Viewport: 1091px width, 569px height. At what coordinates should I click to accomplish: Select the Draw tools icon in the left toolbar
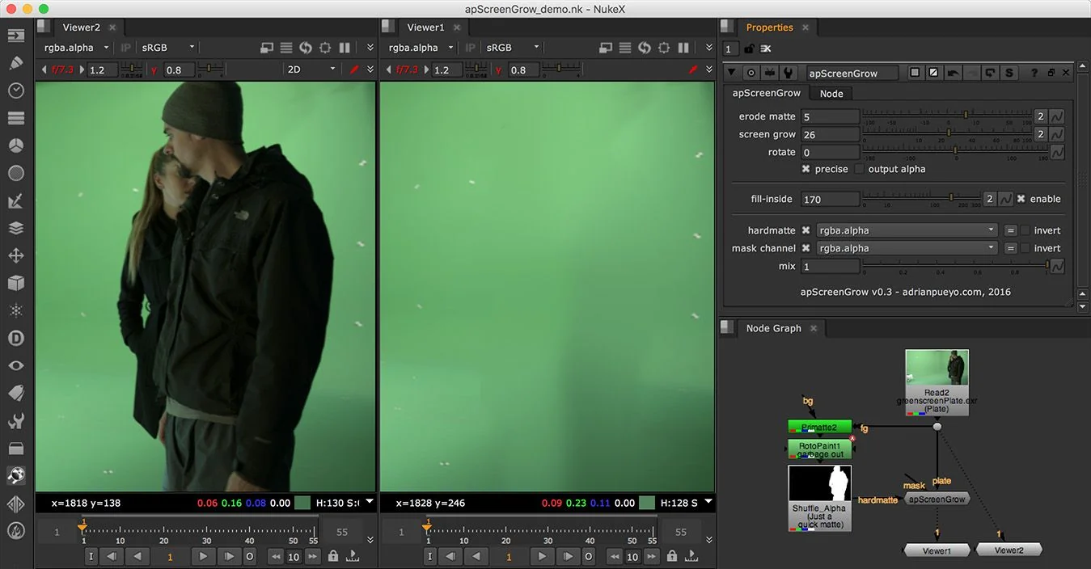pyautogui.click(x=16, y=62)
